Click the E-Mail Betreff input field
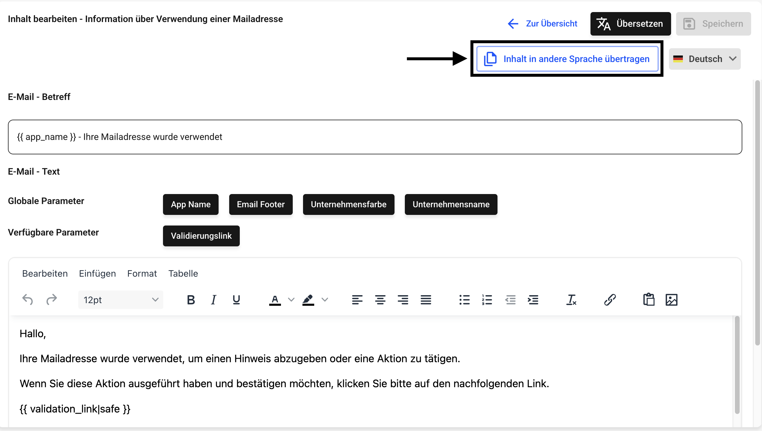Screen dimensions: 762x431 [375, 137]
